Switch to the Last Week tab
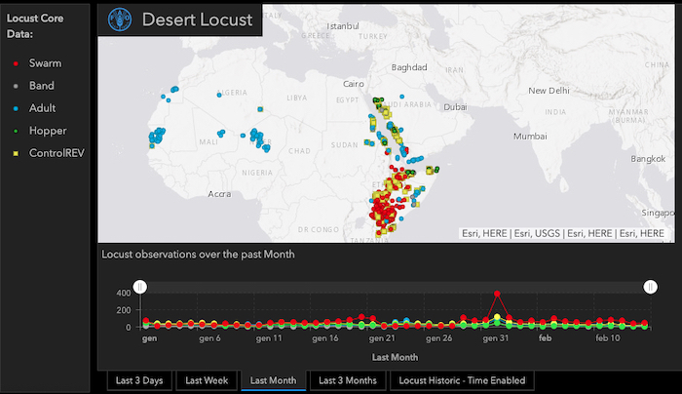Screen dimensions: 682x394 tap(207, 380)
